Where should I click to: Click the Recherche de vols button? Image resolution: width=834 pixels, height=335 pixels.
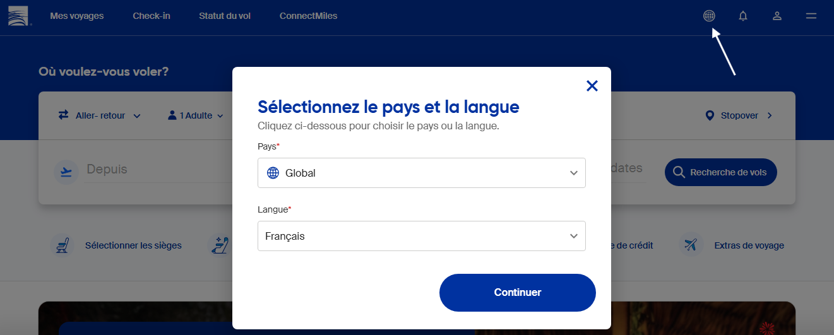point(720,172)
